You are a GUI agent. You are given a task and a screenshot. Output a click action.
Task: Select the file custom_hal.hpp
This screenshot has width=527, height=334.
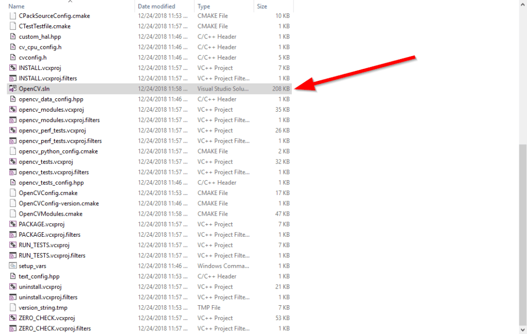[40, 37]
